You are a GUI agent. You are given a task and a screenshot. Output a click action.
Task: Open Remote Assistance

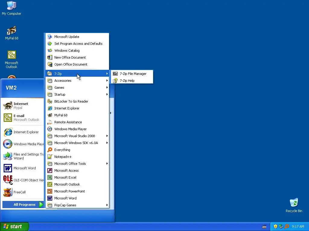click(x=77, y=122)
